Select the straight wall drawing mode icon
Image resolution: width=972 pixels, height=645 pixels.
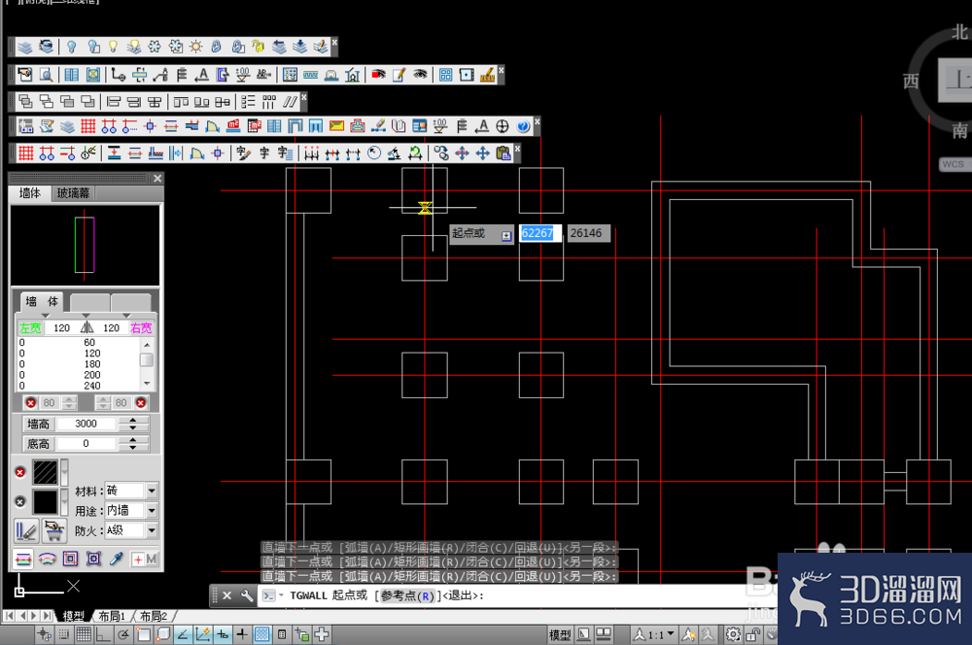tap(23, 560)
